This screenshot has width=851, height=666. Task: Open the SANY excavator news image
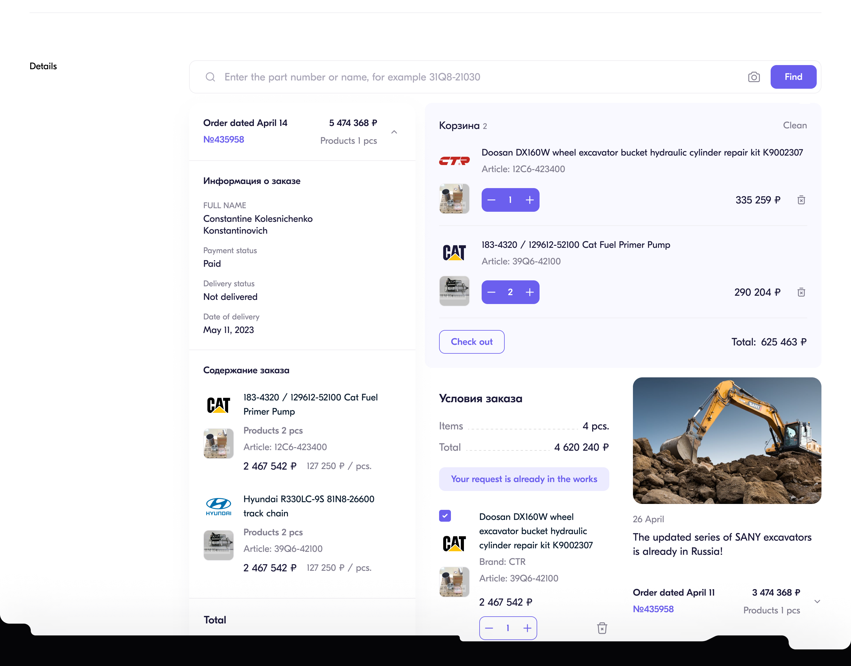727,441
